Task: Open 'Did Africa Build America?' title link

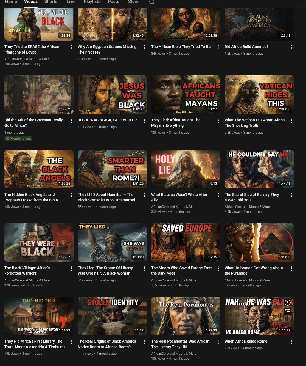Action: pyautogui.click(x=246, y=47)
